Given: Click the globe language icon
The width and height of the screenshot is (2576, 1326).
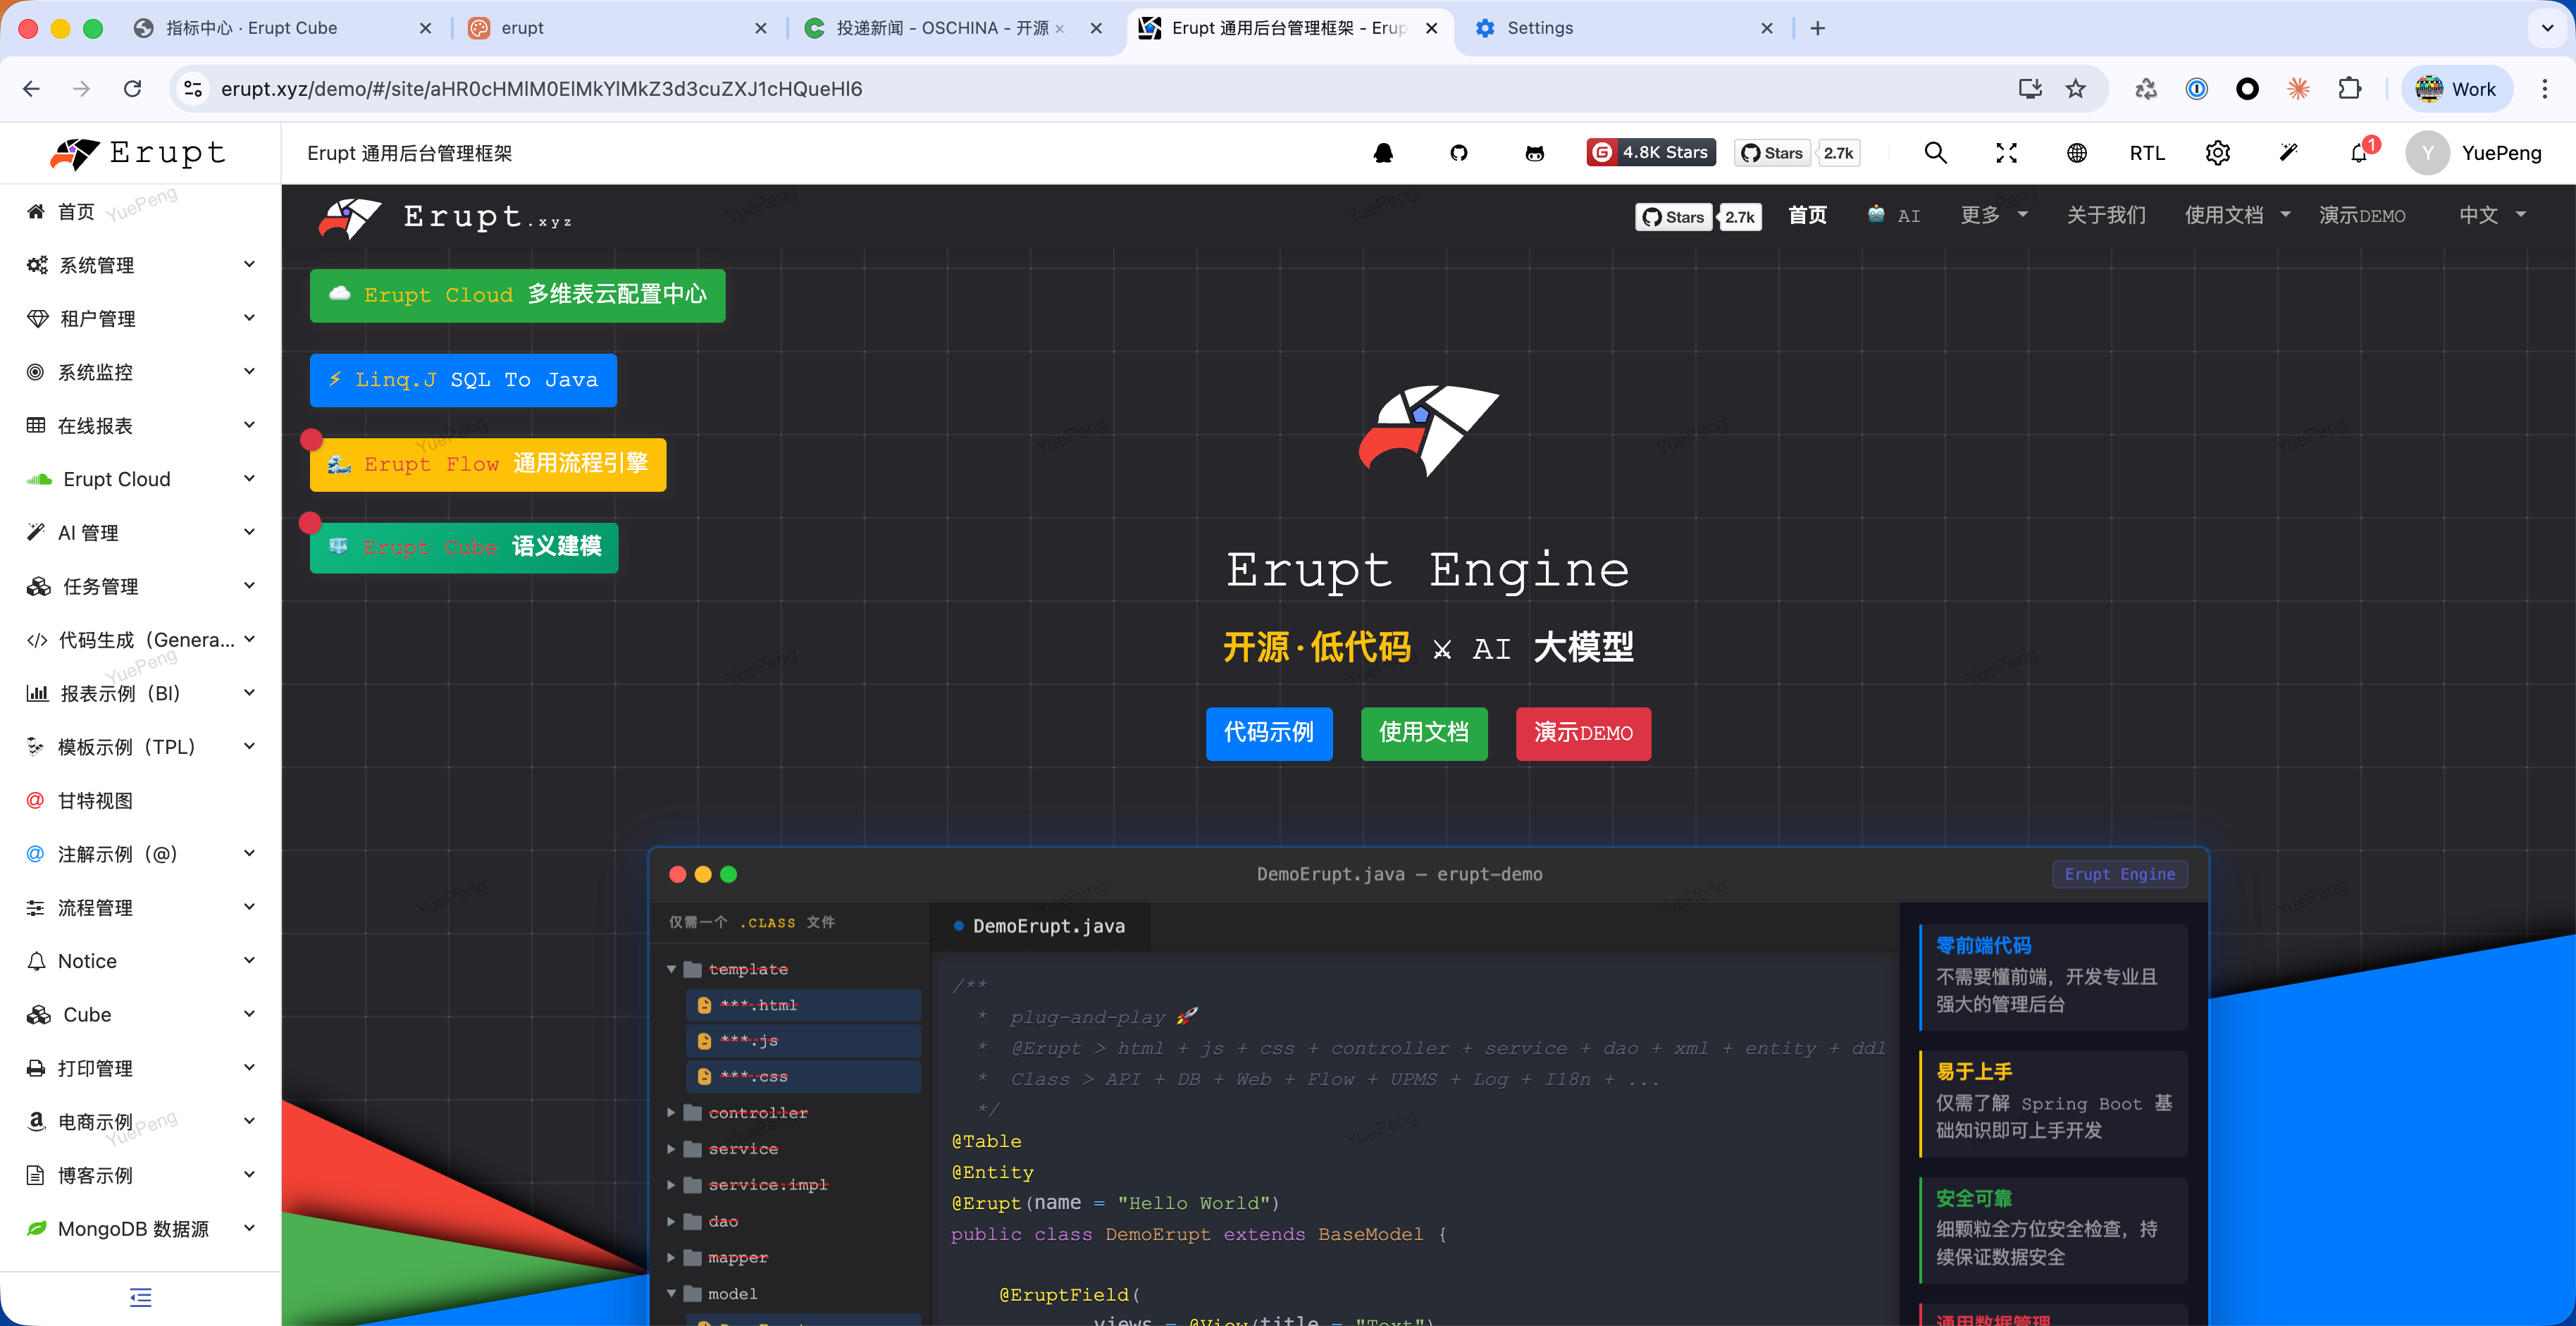Looking at the screenshot, I should click(2076, 152).
